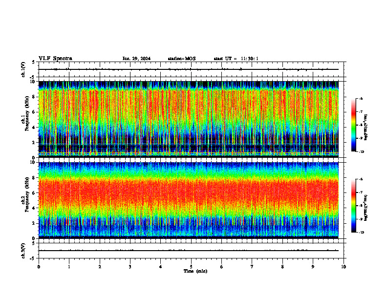Select the date text "Jan. 29, 2024"

136,59
